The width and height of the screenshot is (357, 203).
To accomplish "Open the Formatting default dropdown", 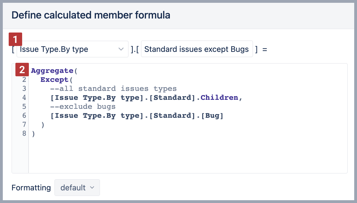I will [x=77, y=188].
